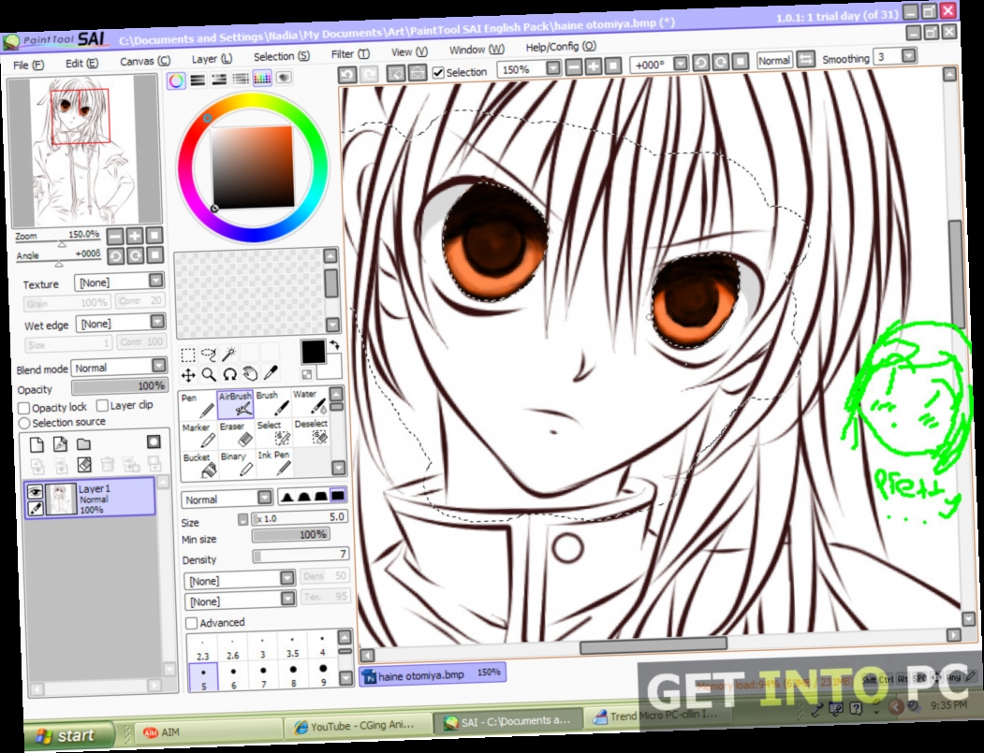Screen dimensions: 984x753
Task: Select the Ink Pen tool
Action: tap(274, 463)
